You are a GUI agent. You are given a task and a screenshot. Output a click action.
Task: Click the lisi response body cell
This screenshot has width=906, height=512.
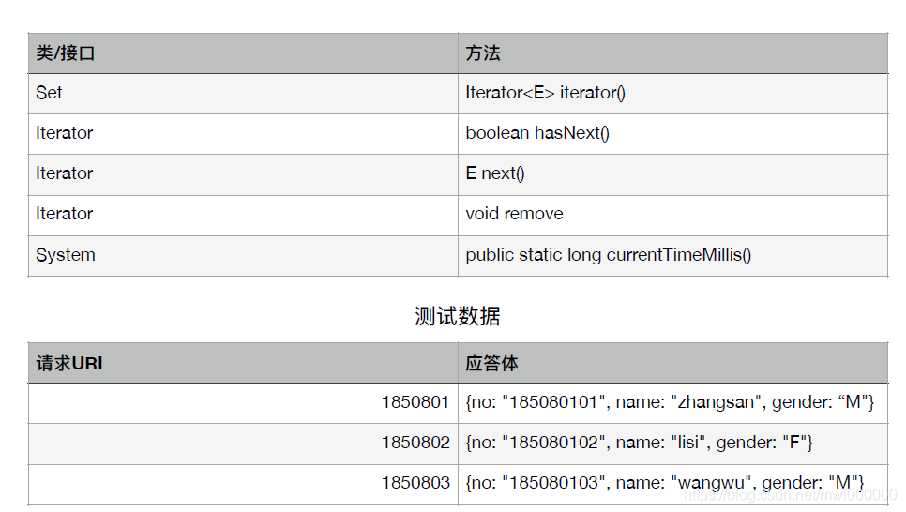click(x=673, y=444)
